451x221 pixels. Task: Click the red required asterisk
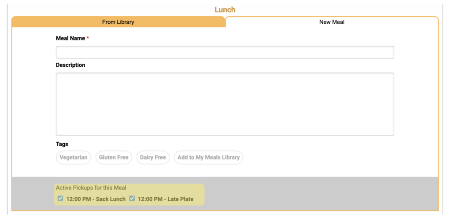(x=88, y=38)
